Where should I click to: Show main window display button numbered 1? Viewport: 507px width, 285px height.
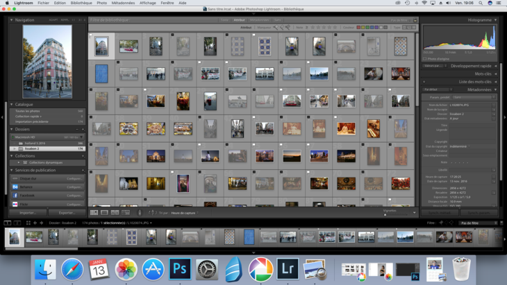pos(7,223)
